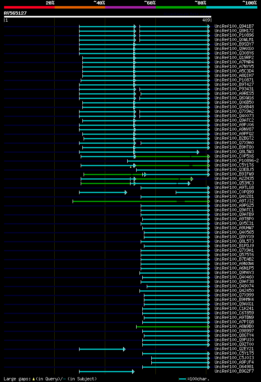This screenshot has height=382, width=261.
Task: Select the UniRef100_Q19RP2 label
Action: 234,58
